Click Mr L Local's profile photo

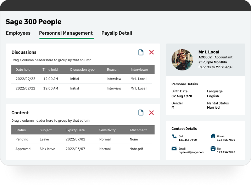coord(182,59)
